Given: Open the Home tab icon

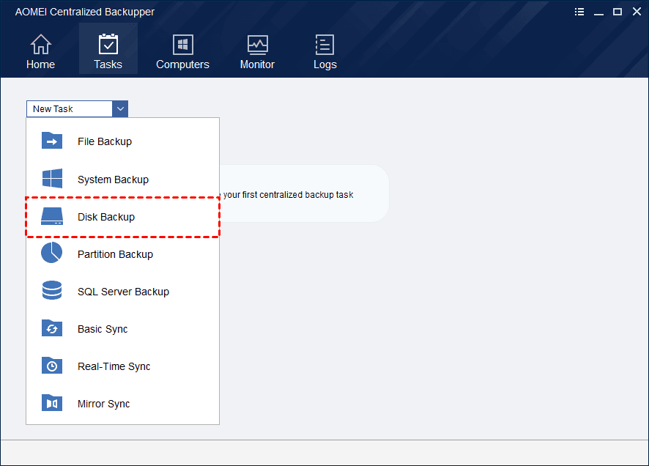Looking at the screenshot, I should coord(40,44).
